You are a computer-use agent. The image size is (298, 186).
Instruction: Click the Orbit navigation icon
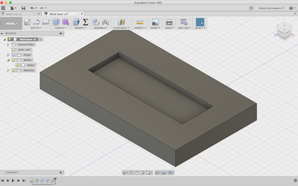124,173
